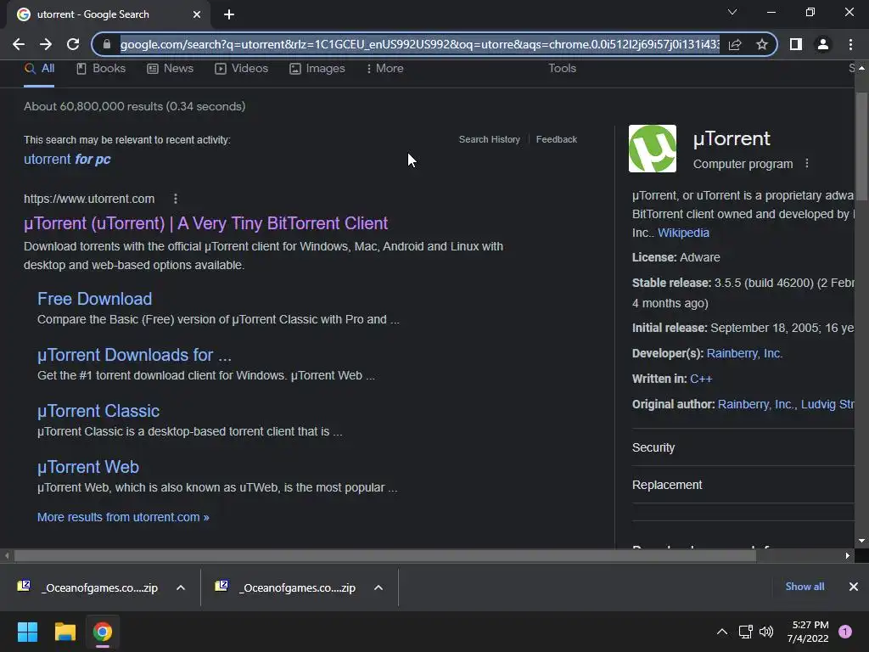Open the Chrome side panel icon
This screenshot has height=652, width=869.
click(x=796, y=44)
